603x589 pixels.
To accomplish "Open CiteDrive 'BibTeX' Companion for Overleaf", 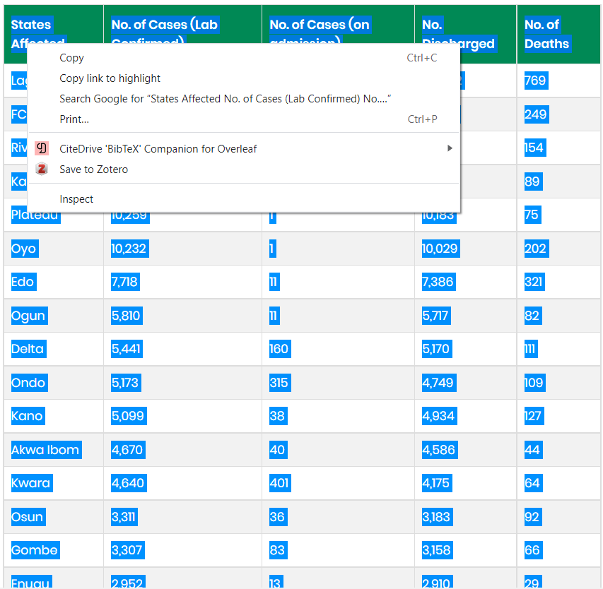I will pyautogui.click(x=158, y=149).
